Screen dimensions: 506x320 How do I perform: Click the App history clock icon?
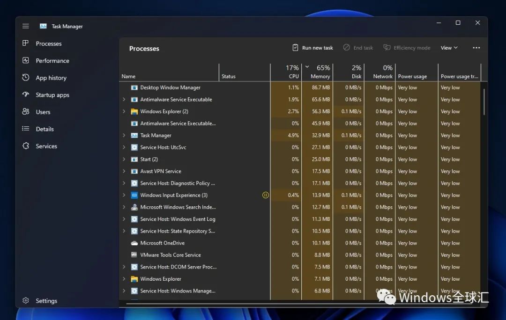point(25,77)
